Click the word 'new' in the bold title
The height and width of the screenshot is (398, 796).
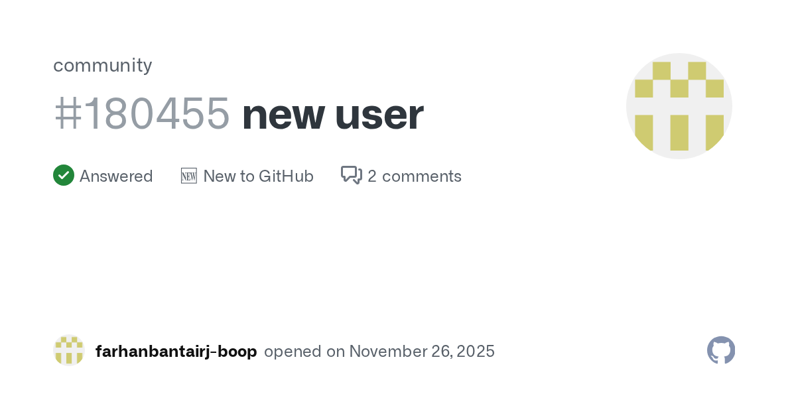click(x=283, y=114)
